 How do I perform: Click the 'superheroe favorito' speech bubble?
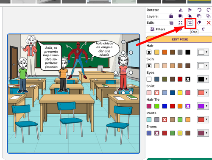[51, 57]
